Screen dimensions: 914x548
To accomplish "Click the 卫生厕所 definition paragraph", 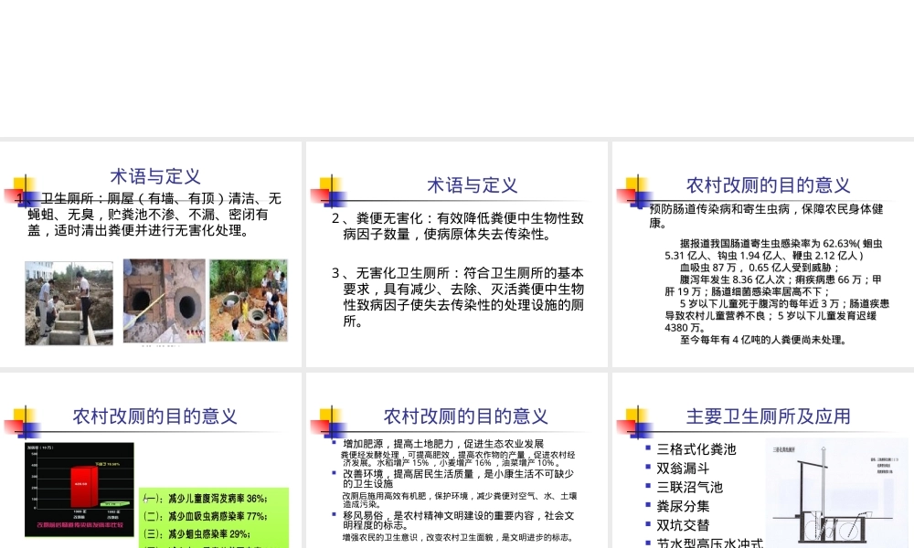I will 149,215.
